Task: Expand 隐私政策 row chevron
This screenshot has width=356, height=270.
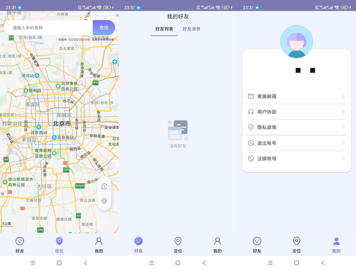Action: (343, 127)
